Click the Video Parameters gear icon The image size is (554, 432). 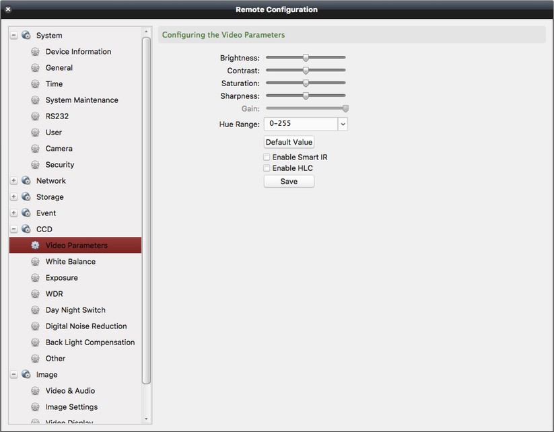(x=35, y=245)
